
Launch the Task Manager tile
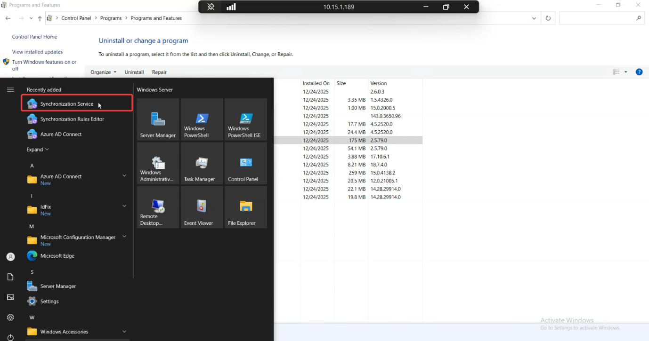pyautogui.click(x=202, y=163)
